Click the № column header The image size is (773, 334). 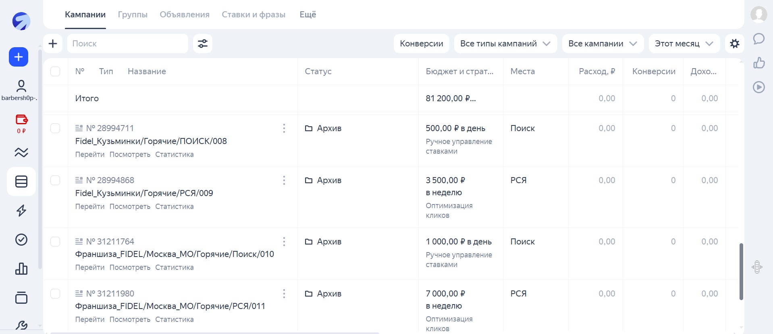click(x=80, y=71)
